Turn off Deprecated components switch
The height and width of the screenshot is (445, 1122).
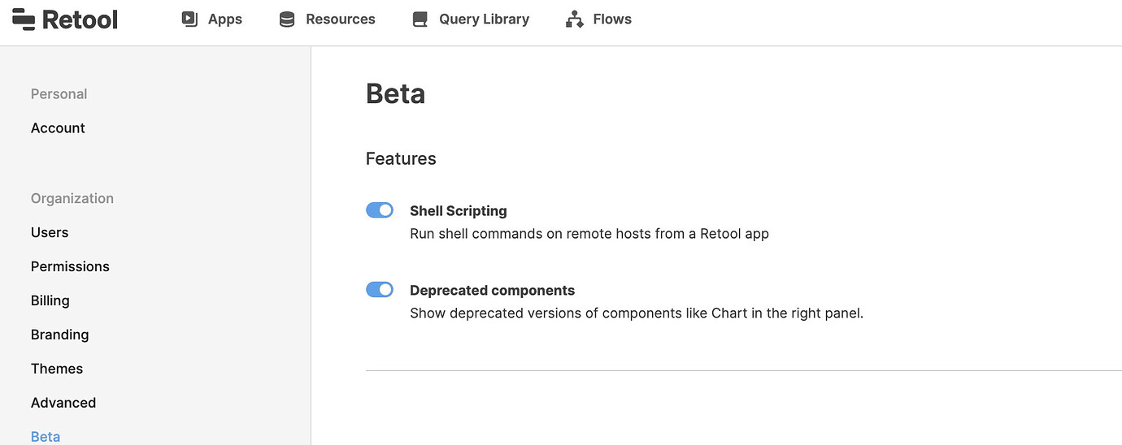tap(380, 290)
